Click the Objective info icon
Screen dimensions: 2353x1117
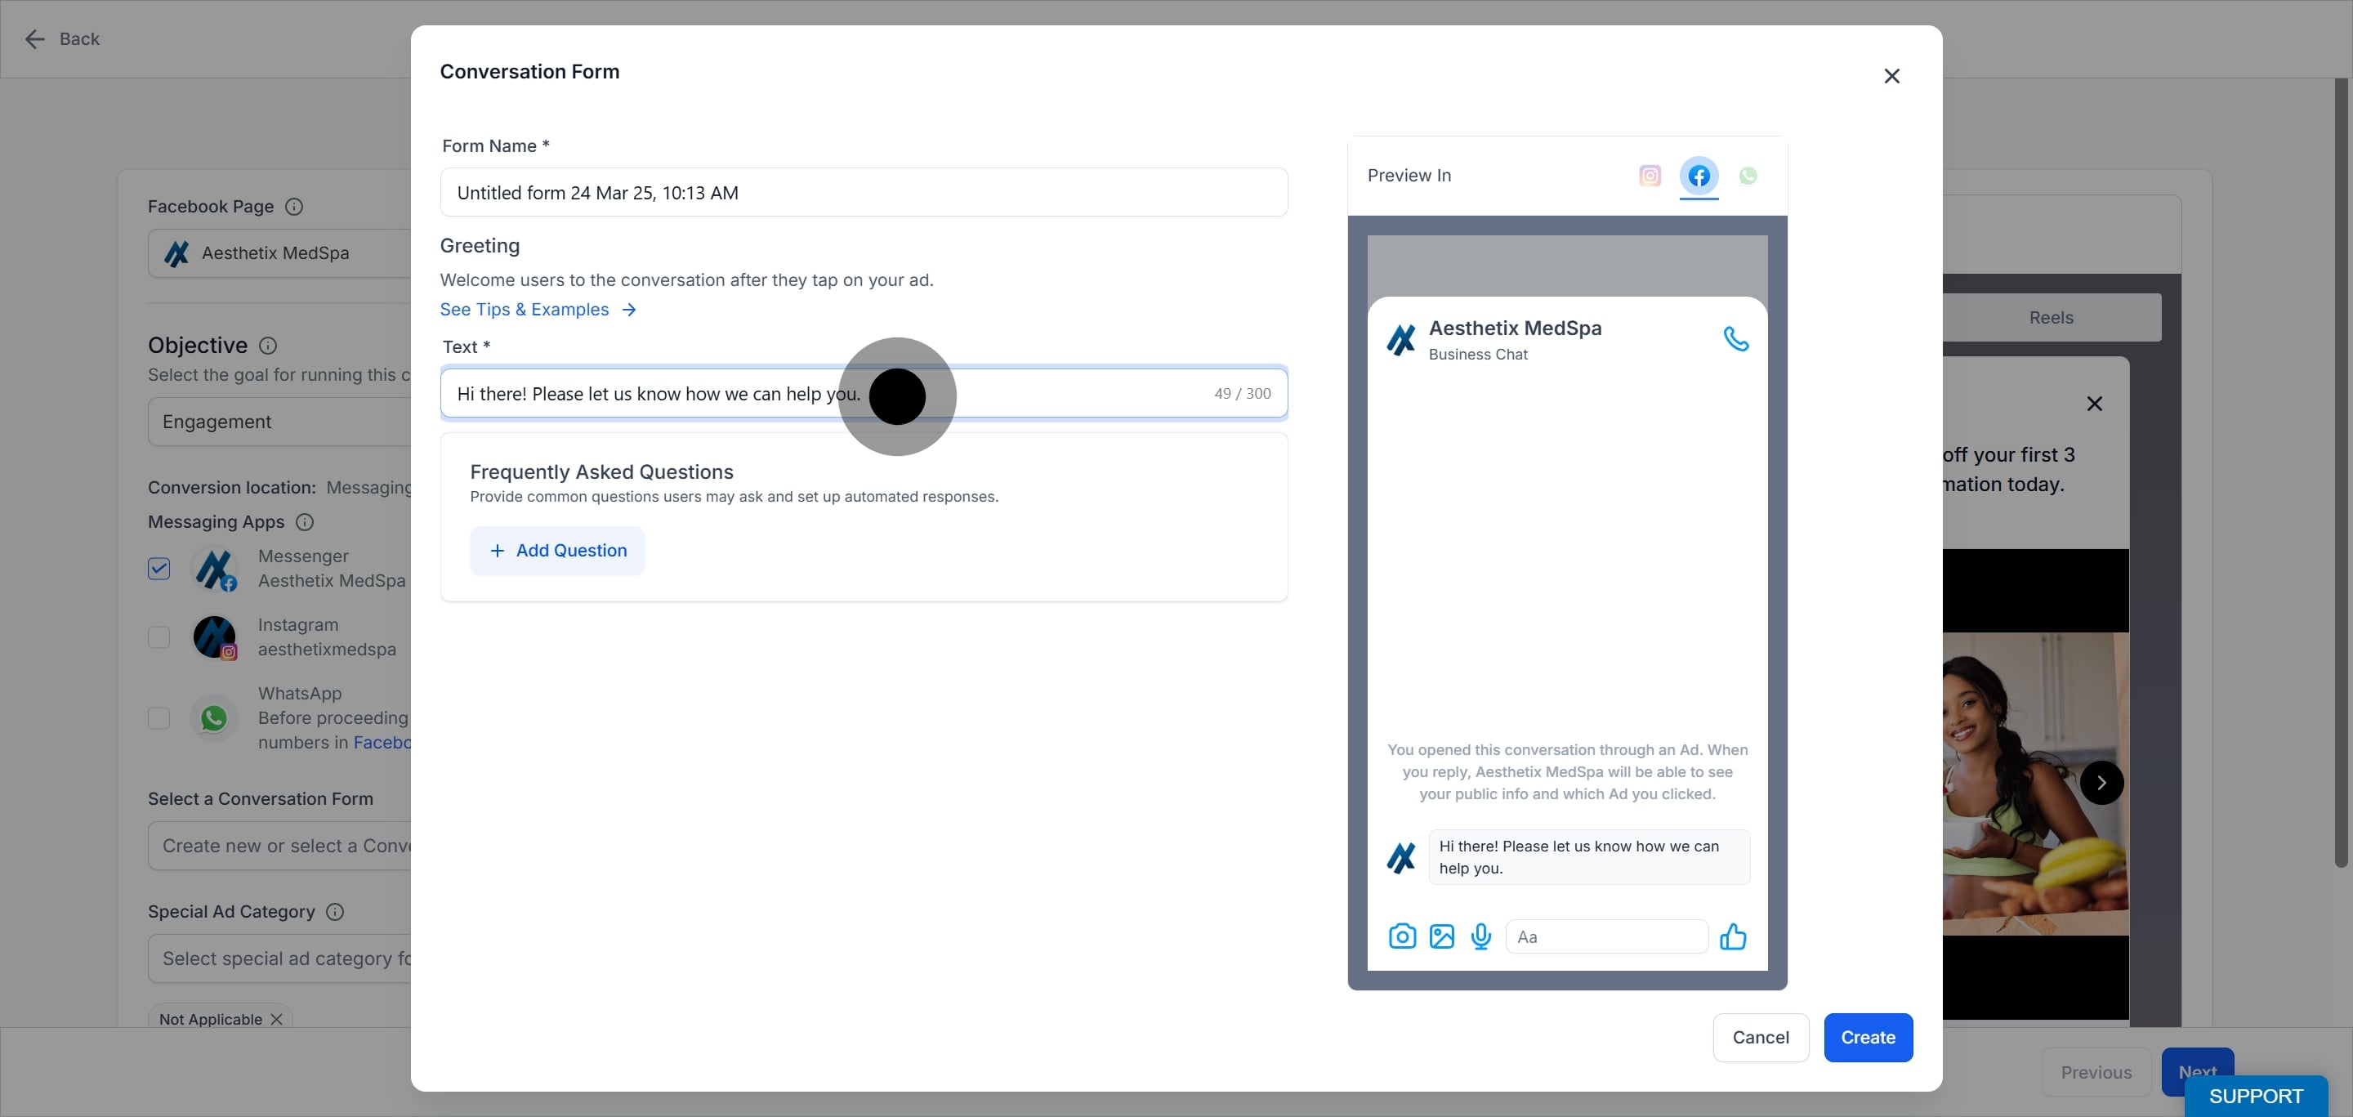point(268,346)
